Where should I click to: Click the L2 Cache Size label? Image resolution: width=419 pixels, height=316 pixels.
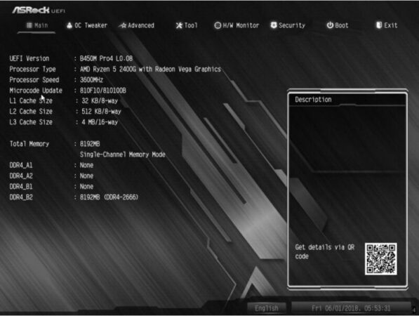coord(31,112)
